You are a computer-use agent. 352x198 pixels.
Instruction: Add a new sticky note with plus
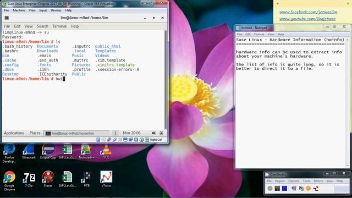[x=278, y=4]
